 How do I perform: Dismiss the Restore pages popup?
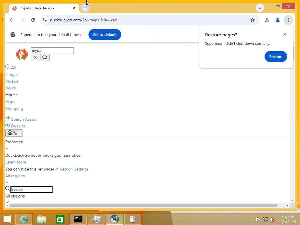285,34
